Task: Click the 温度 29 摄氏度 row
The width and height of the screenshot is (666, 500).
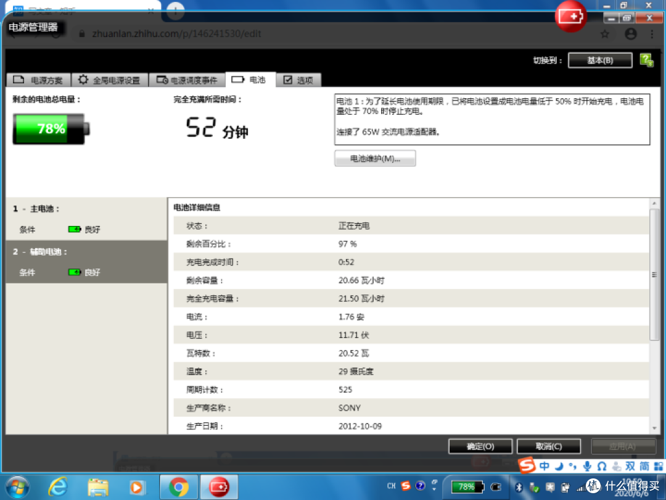Action: click(411, 372)
